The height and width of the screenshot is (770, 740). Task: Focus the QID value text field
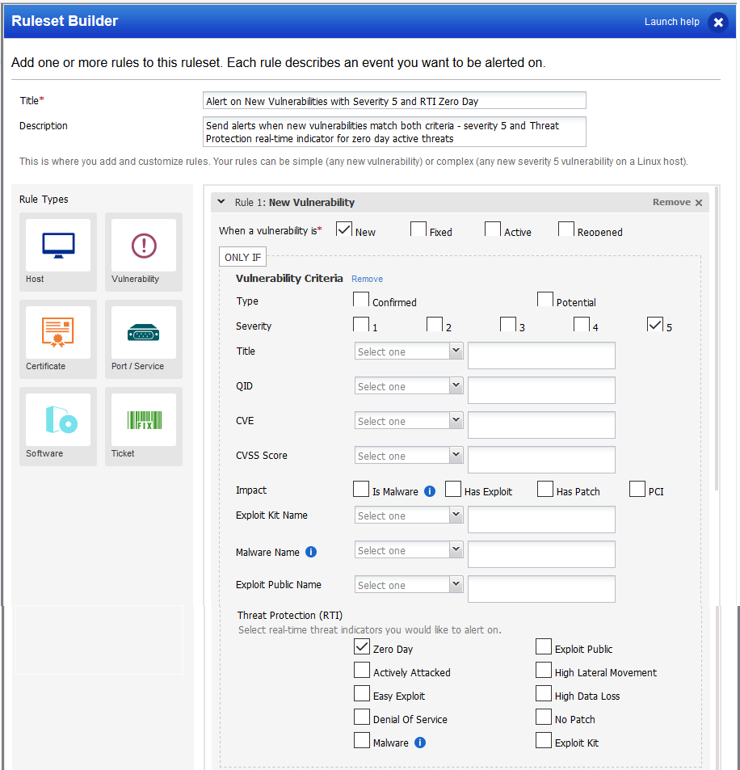point(541,390)
